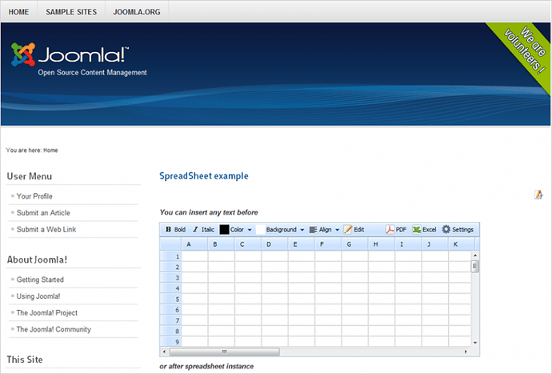The image size is (552, 374).
Task: Open The Joomla! Project link
Action: pos(47,313)
